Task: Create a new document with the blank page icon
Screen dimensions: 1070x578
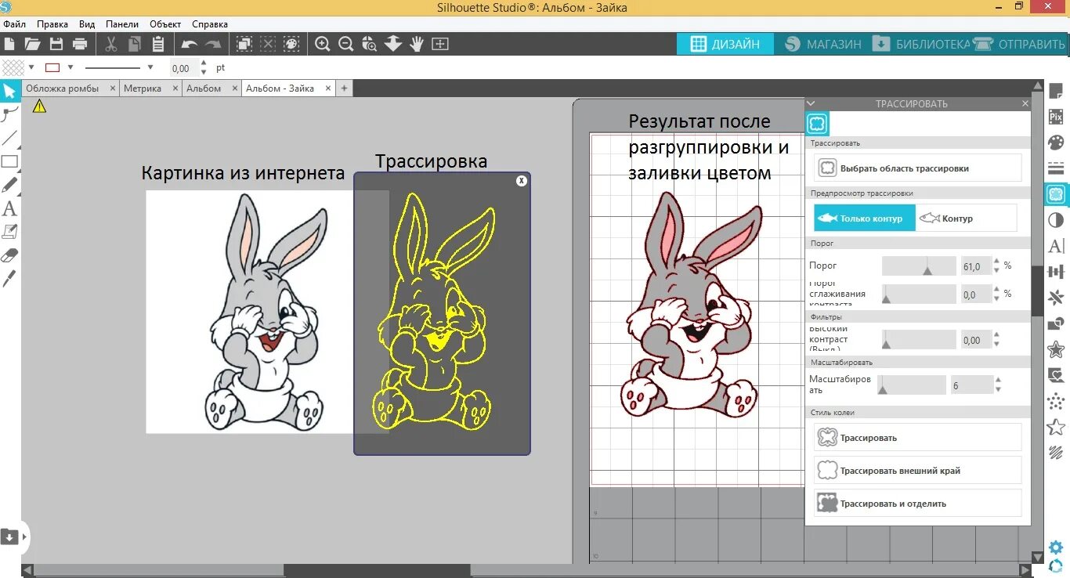Action: (9, 44)
